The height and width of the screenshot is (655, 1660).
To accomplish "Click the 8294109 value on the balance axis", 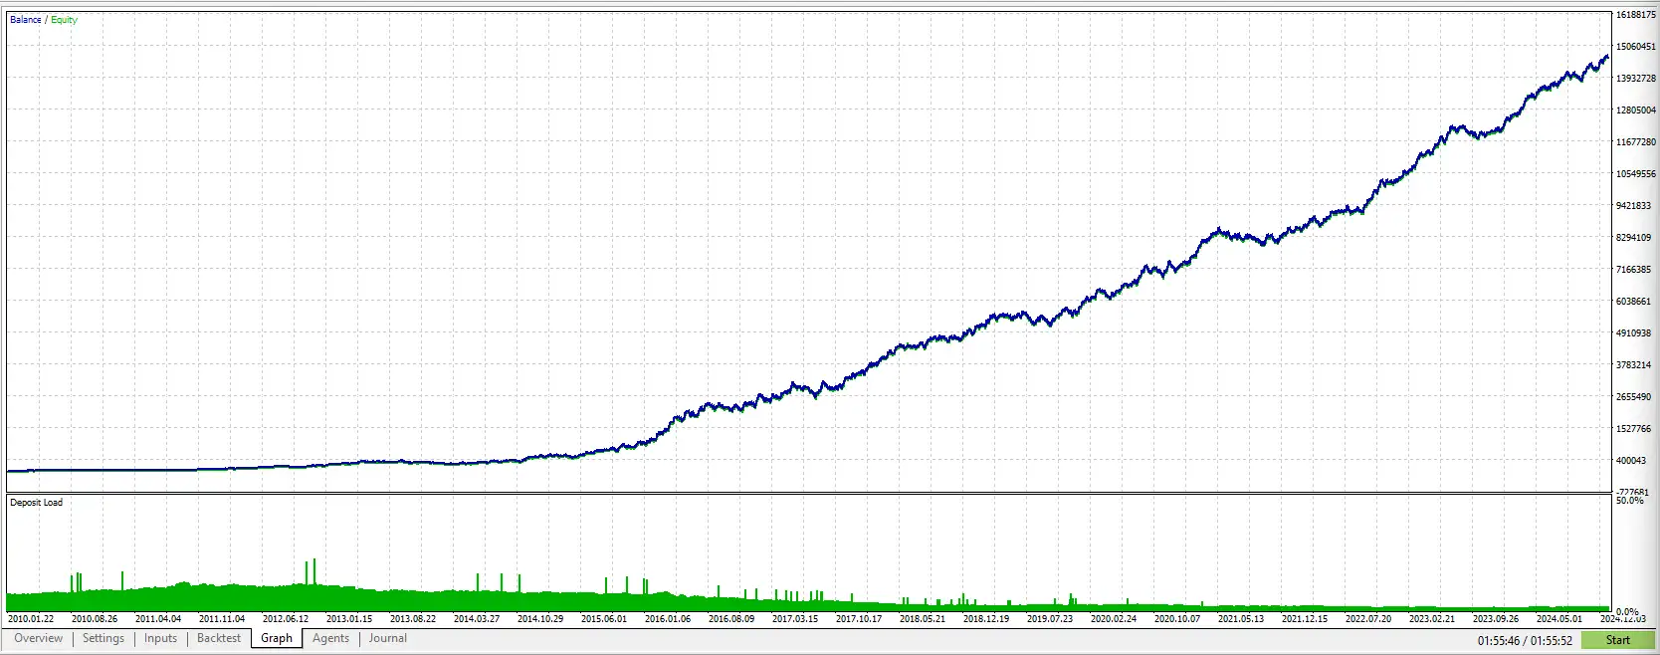I will (x=1633, y=238).
